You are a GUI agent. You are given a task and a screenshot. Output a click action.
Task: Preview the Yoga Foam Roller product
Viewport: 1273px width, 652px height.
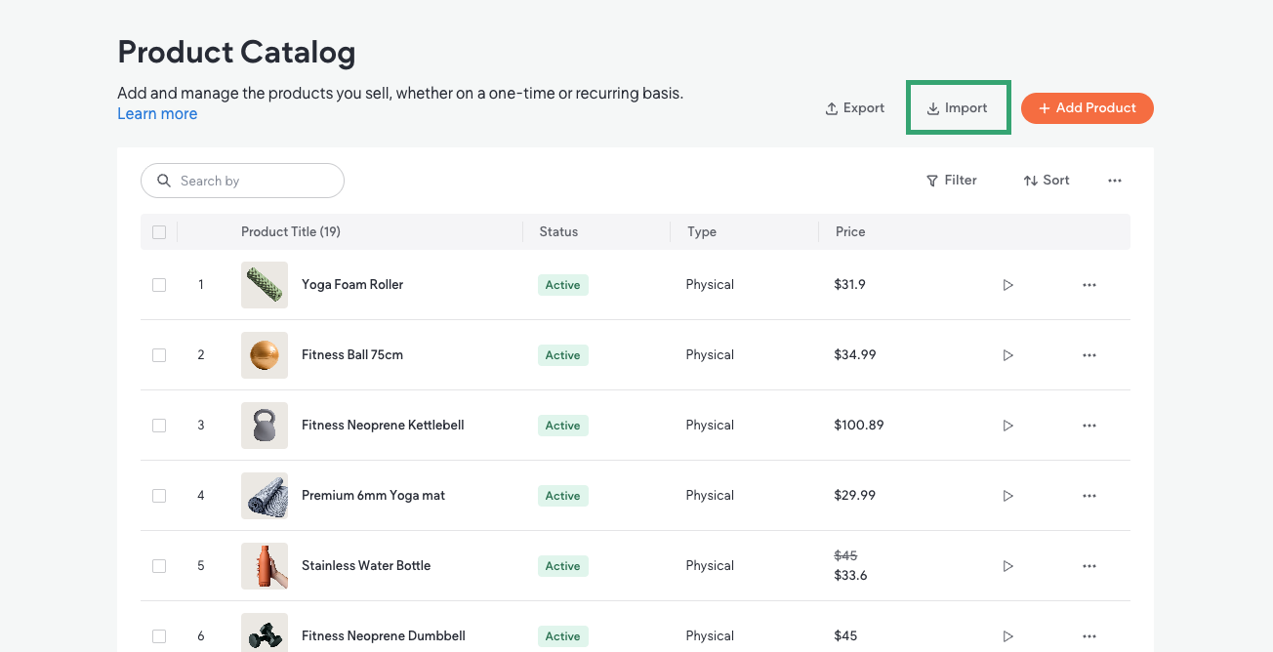[x=1007, y=284]
